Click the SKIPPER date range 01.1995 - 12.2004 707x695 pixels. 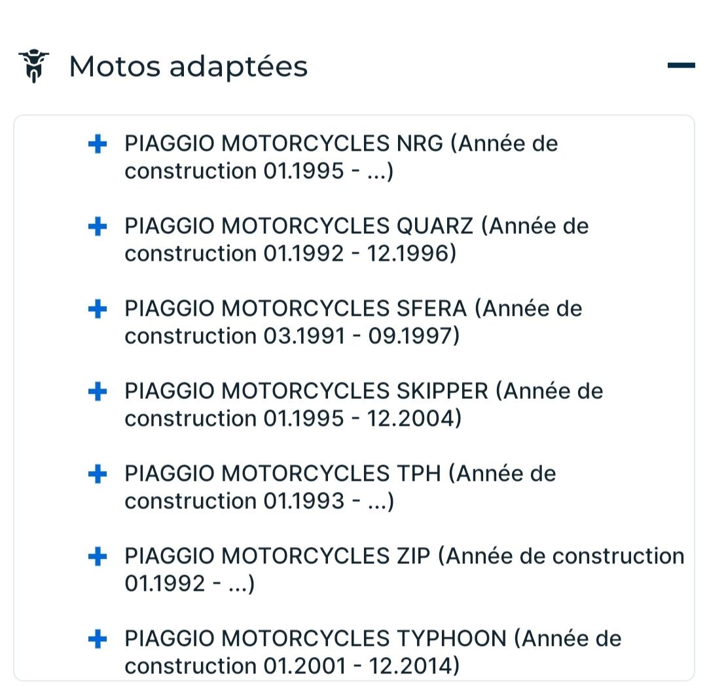point(362,419)
